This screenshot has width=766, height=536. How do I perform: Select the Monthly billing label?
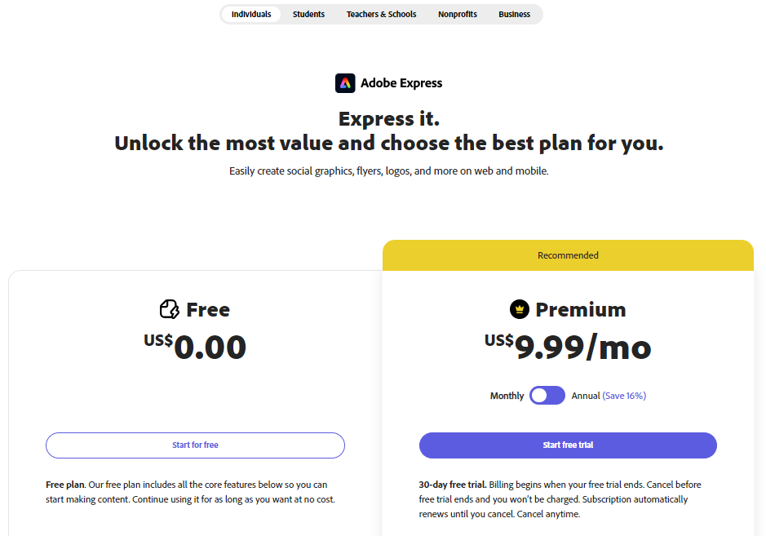coord(507,395)
